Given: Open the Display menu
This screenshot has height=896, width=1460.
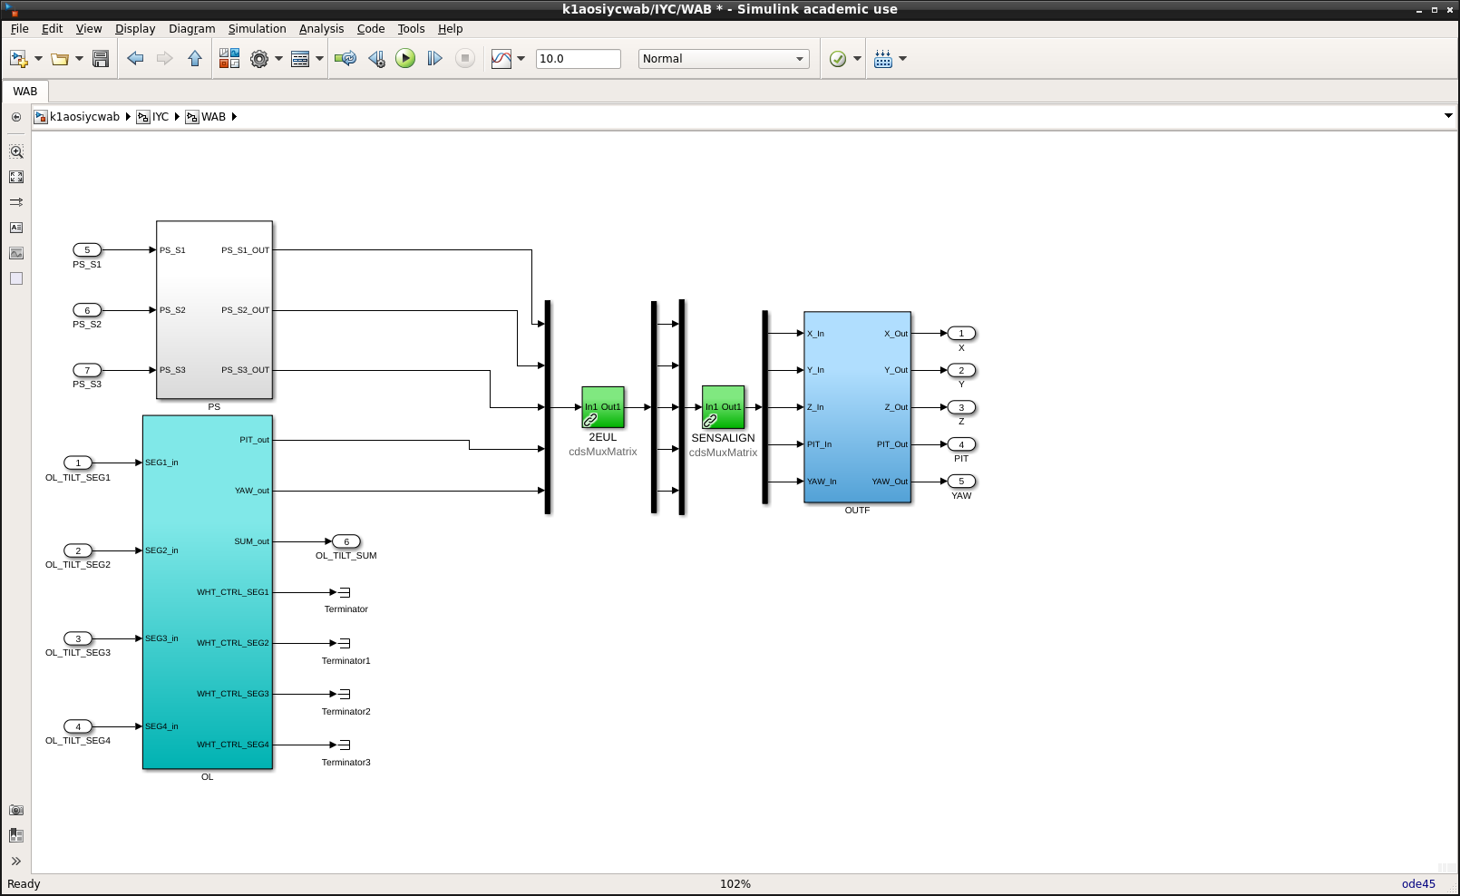Looking at the screenshot, I should [x=135, y=29].
